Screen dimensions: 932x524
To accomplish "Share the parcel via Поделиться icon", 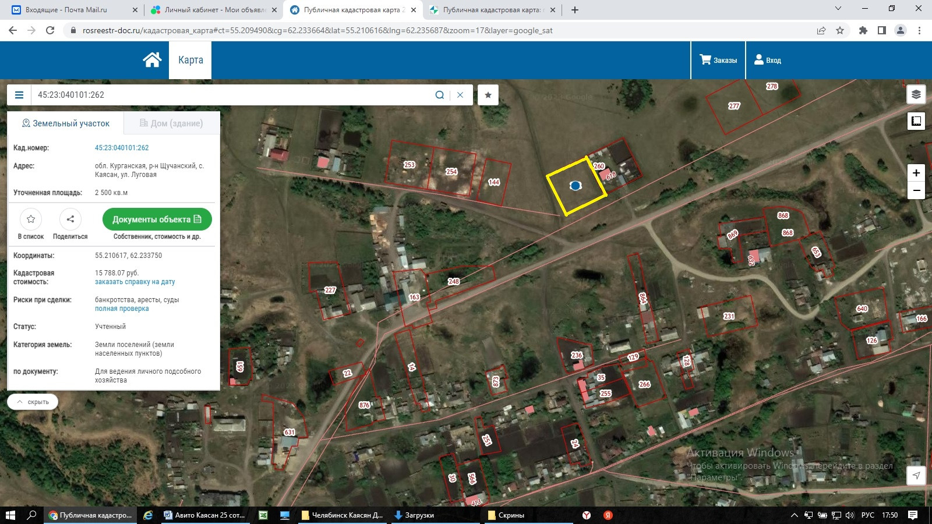I will [70, 219].
